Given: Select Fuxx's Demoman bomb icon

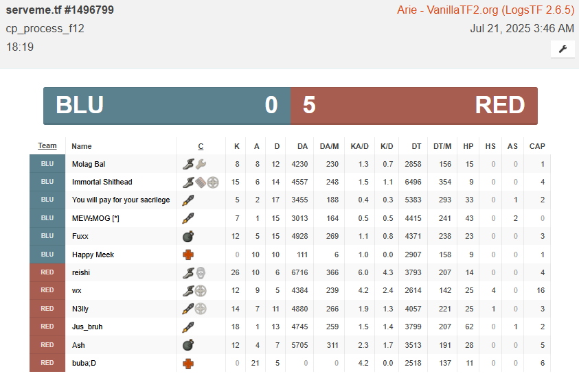Looking at the screenshot, I should click(x=188, y=236).
